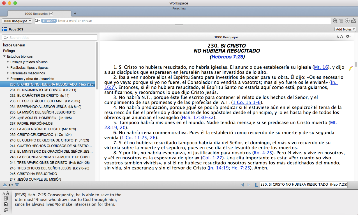This screenshot has width=358, height=215.
Task: Collapse Persona y obra de Jesucristo
Action: (x=8, y=79)
